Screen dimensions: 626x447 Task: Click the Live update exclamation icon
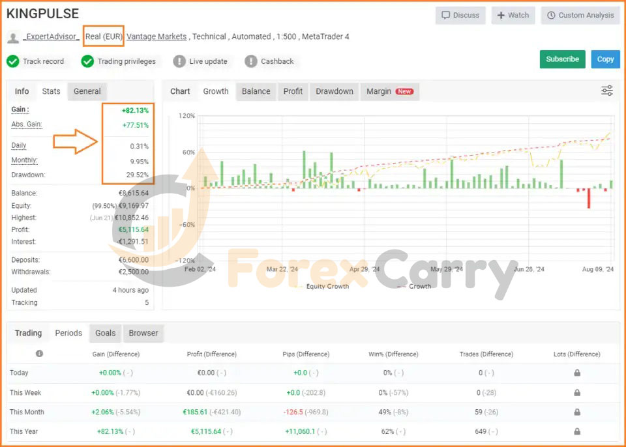pos(179,61)
